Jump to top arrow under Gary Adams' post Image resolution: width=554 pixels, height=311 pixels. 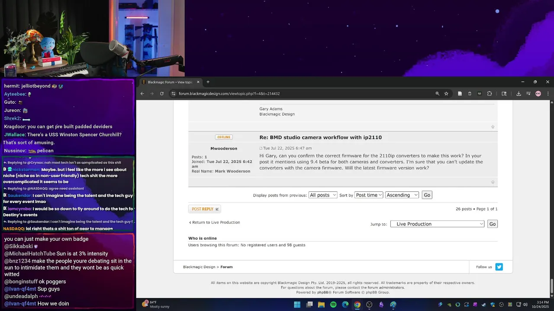tap(493, 127)
